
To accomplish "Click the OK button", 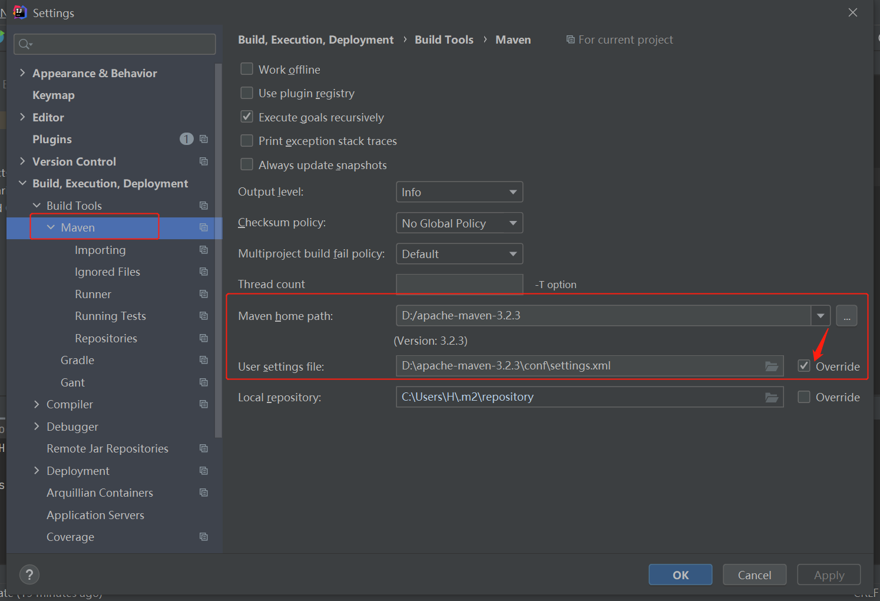I will [680, 575].
